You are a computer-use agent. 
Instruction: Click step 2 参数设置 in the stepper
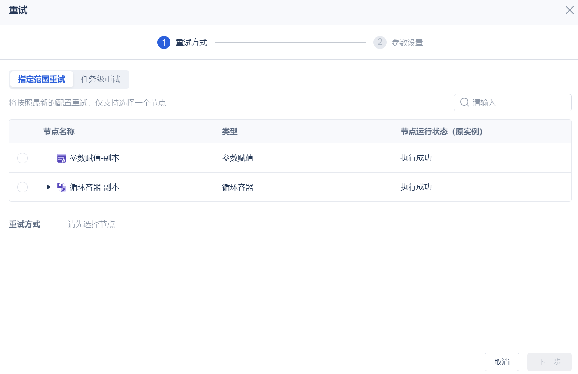[398, 43]
